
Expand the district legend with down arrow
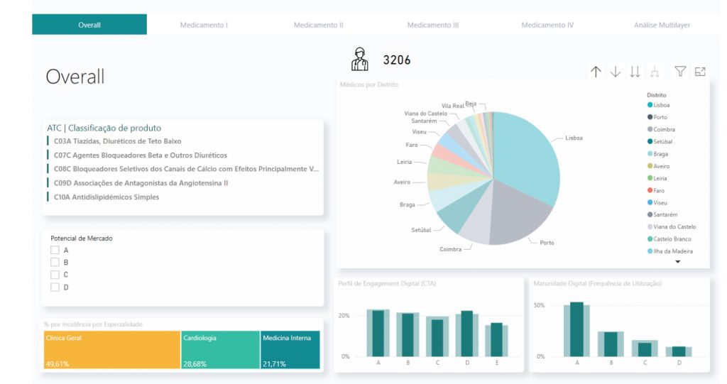coord(677,262)
